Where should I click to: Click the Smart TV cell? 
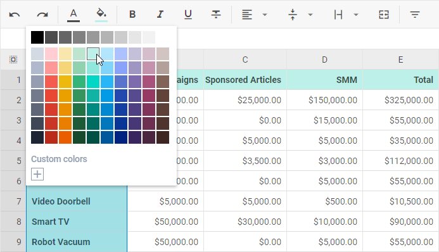click(x=77, y=222)
